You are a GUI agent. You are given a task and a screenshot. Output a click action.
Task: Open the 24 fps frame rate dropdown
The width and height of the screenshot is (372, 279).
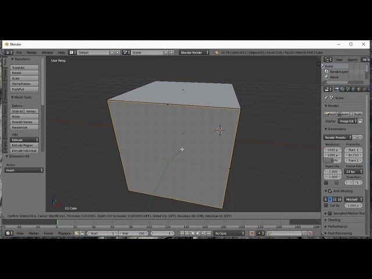(x=353, y=171)
